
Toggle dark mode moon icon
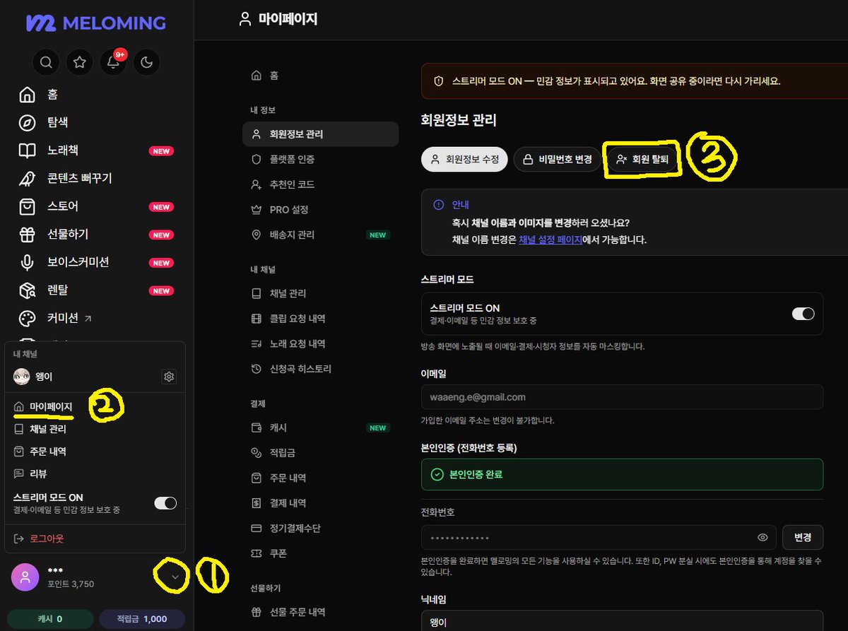(x=146, y=62)
